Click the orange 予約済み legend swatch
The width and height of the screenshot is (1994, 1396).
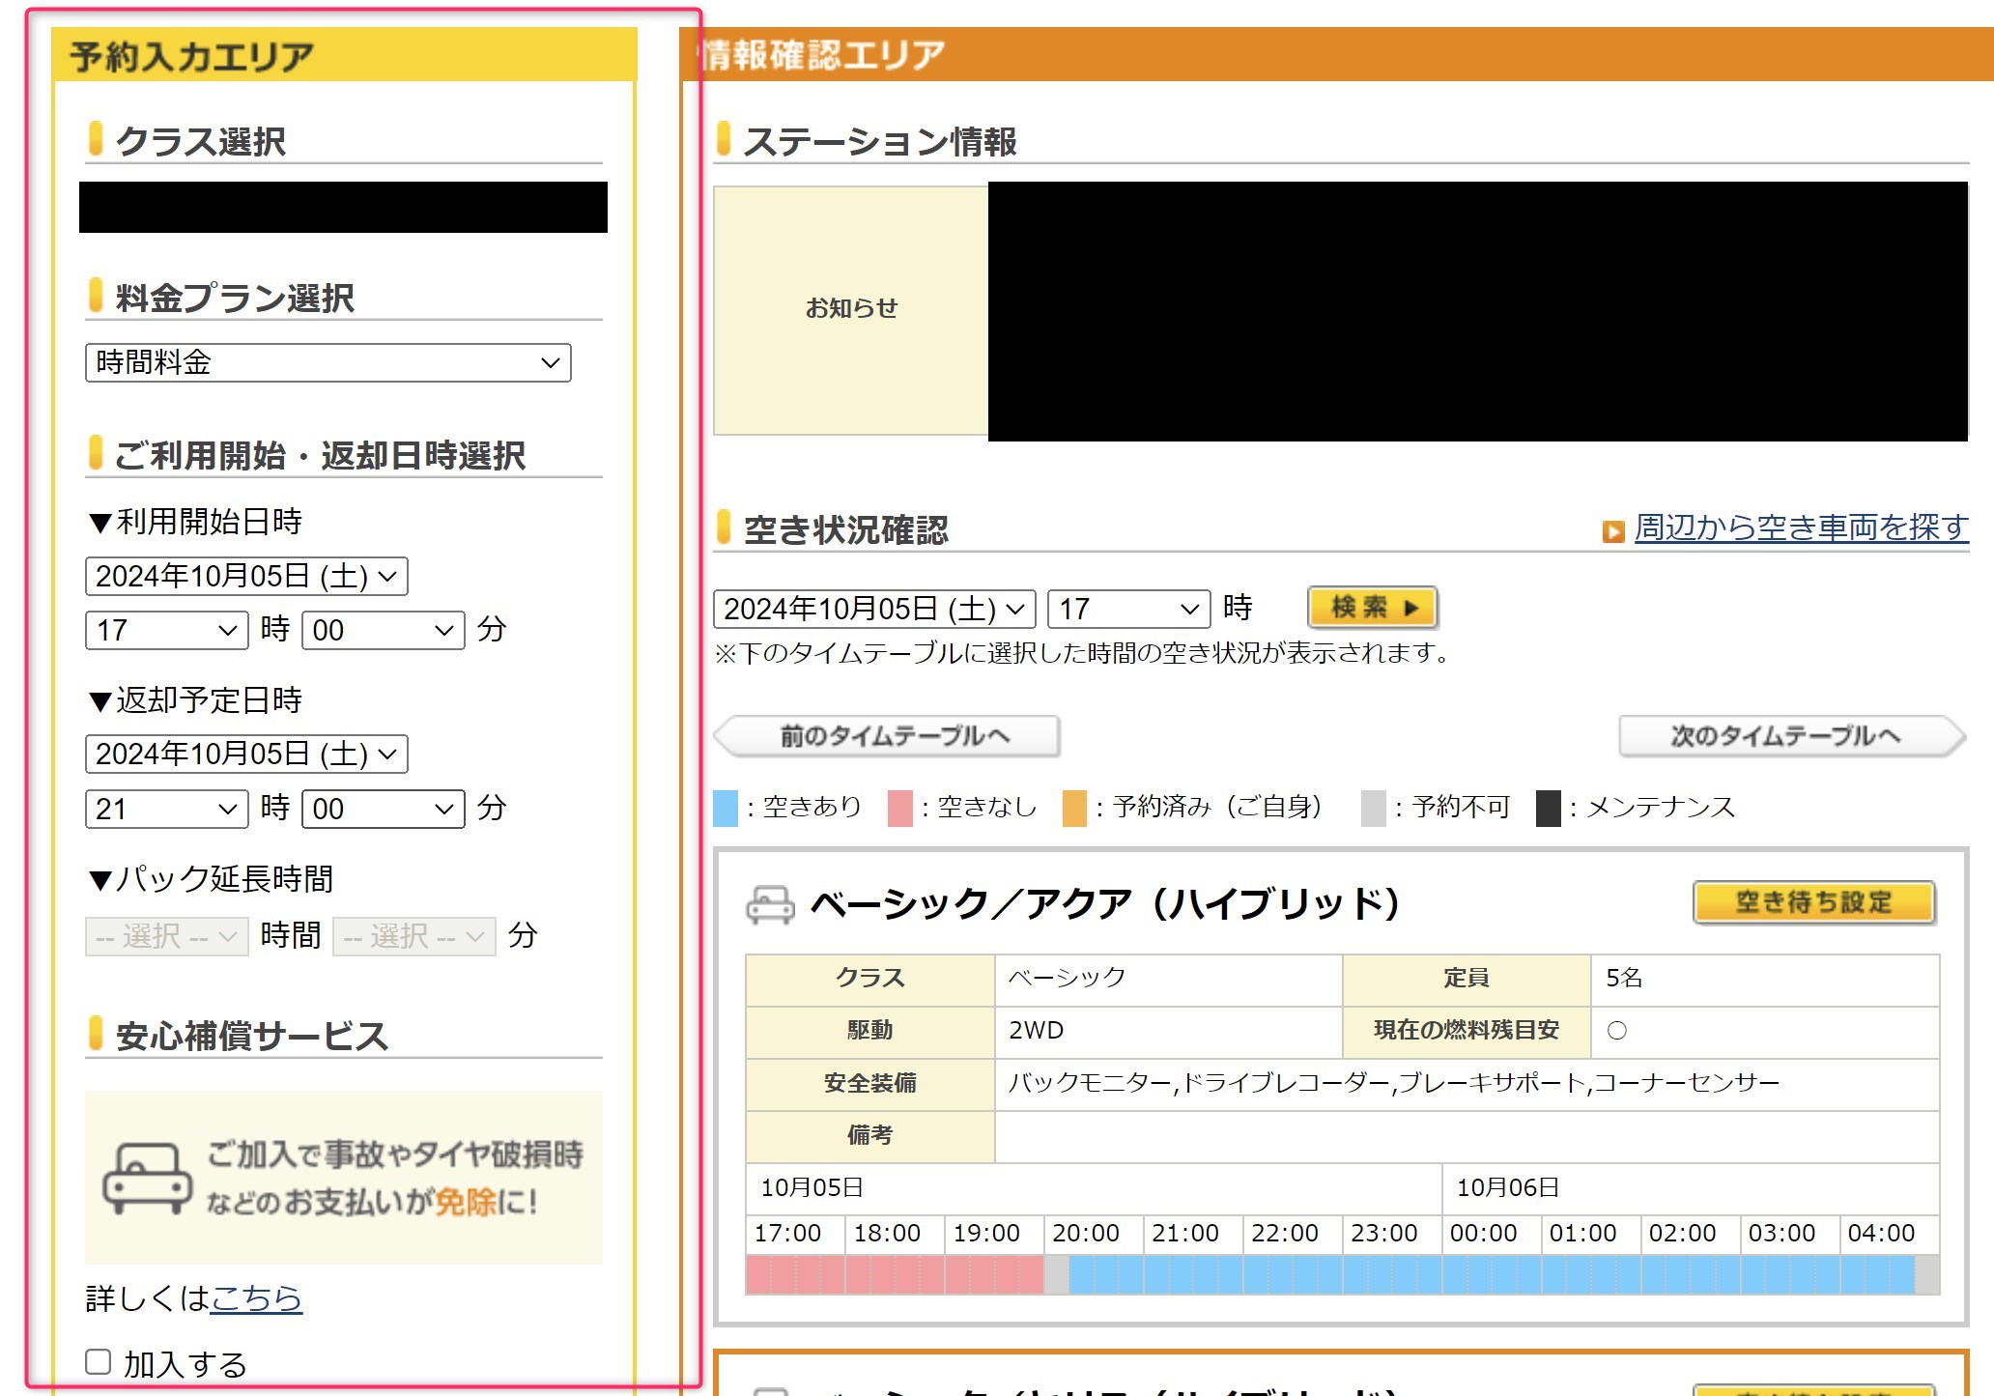coord(1074,808)
